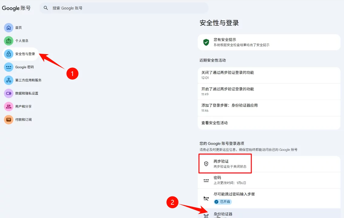The image size is (344, 218).
Task: Toggle the 已开启 status under 尽可能跳过密码输入步骤
Action: point(222,202)
